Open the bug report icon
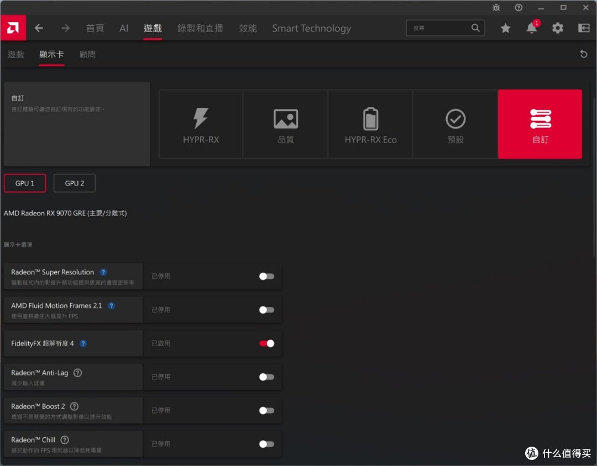Image resolution: width=597 pixels, height=466 pixels. pyautogui.click(x=496, y=7)
